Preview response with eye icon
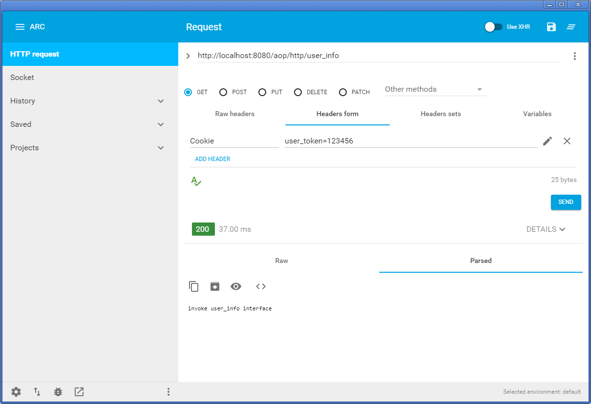This screenshot has height=404, width=591. (x=236, y=286)
